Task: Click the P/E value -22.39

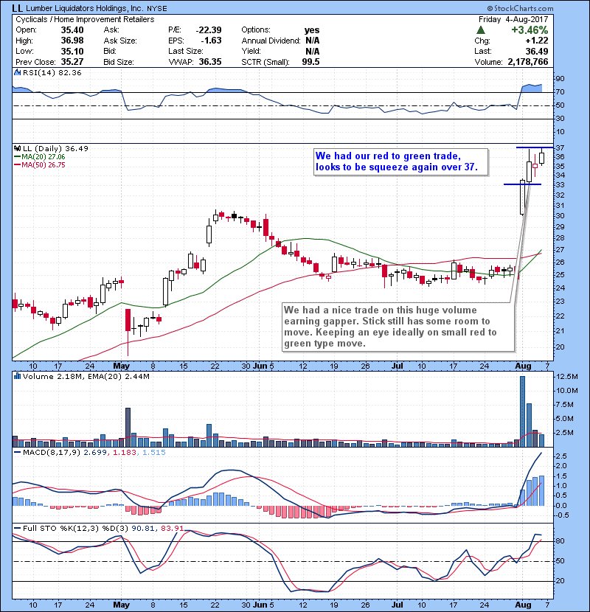Action: 209,30
